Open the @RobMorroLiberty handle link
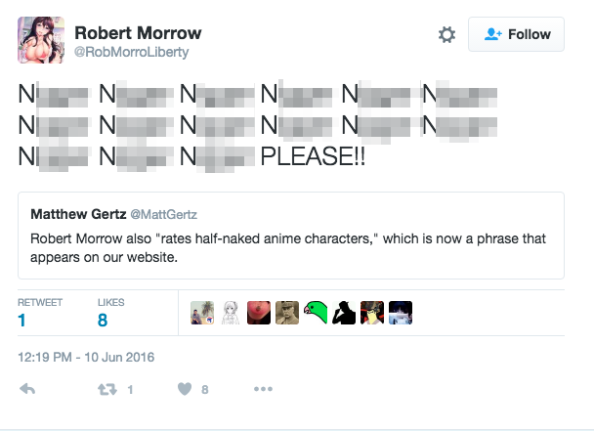The height and width of the screenshot is (431, 594). [131, 52]
